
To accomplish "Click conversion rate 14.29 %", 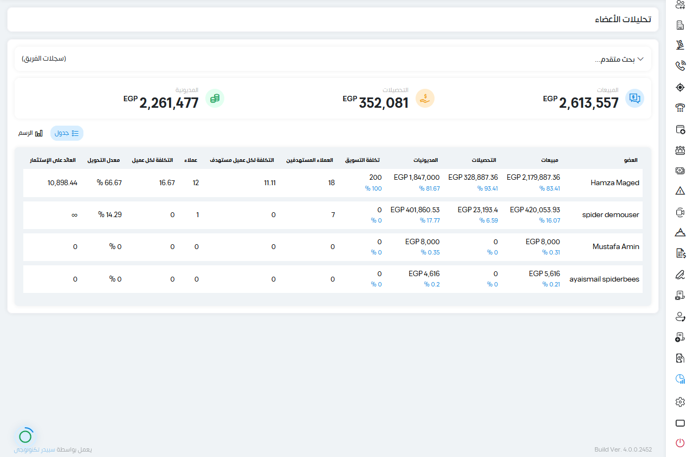I will (109, 215).
